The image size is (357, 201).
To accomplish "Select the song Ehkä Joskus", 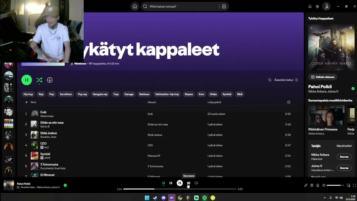I will (x=160, y=135).
